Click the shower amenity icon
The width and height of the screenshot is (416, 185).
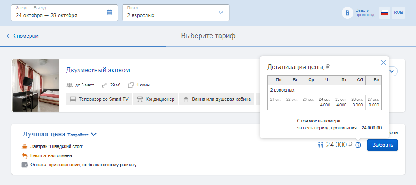[x=186, y=99]
